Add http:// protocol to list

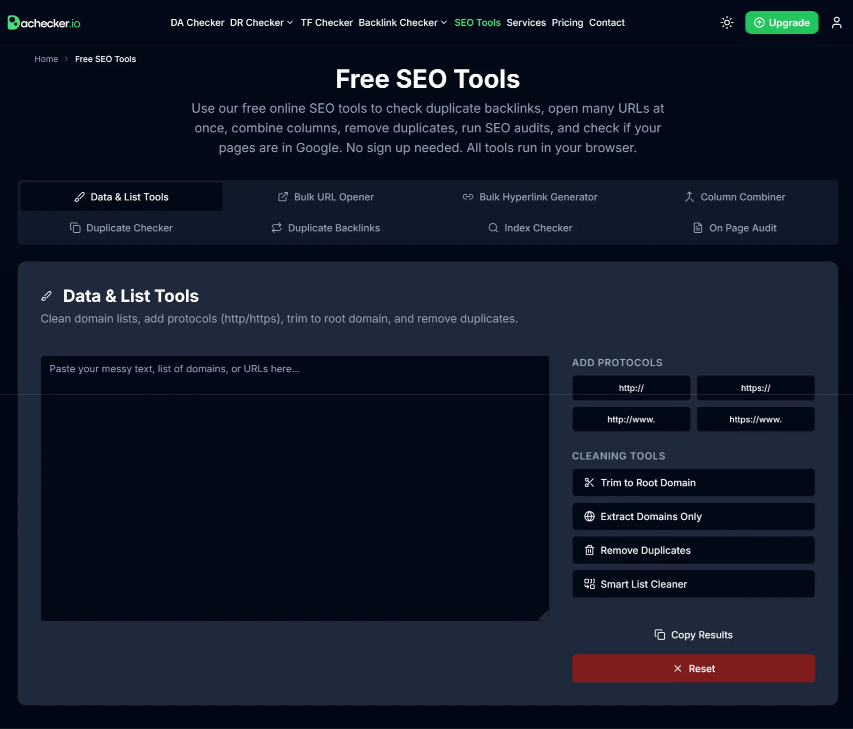(631, 388)
